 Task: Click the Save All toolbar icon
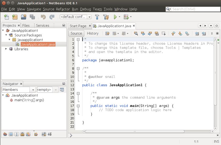click(32, 17)
